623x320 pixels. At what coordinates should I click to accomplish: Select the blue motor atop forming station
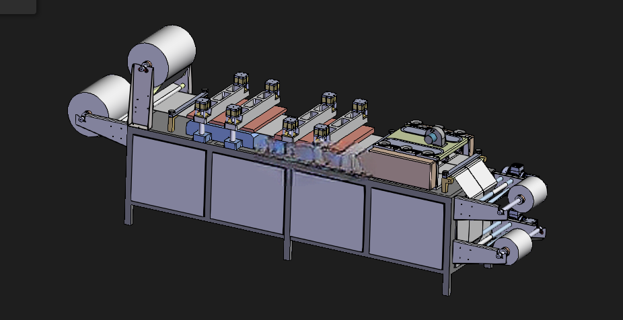pyautogui.click(x=434, y=136)
